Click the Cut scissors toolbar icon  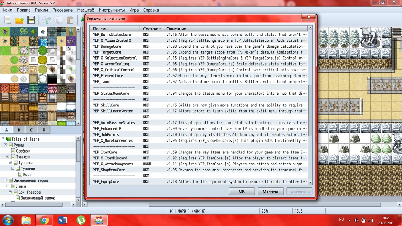tap(46, 20)
